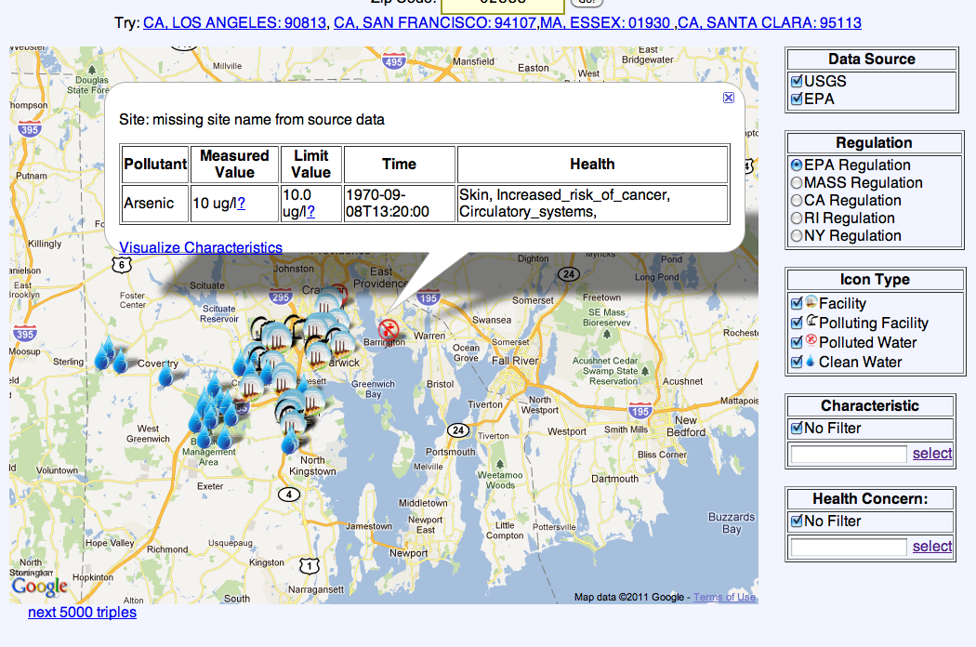Select CA Regulation radio button
976x647 pixels.
797,201
